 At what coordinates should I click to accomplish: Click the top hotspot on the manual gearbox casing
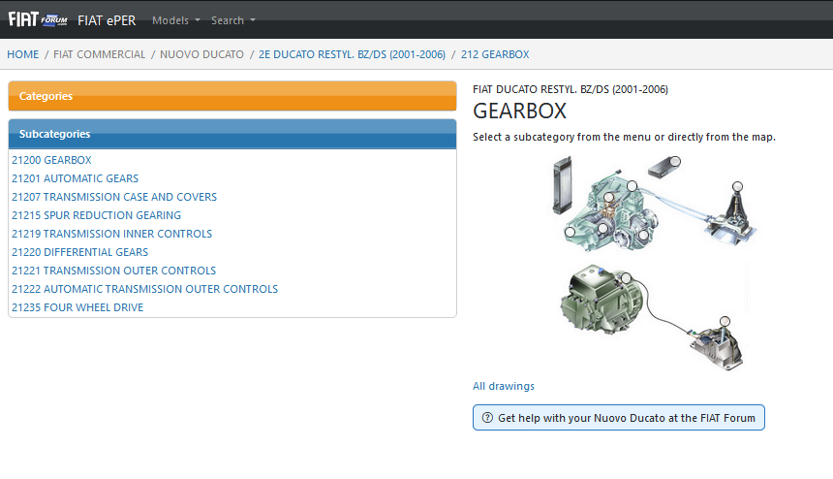632,185
